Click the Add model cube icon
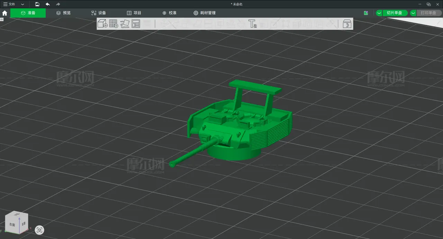This screenshot has height=239, width=443. pyautogui.click(x=102, y=24)
